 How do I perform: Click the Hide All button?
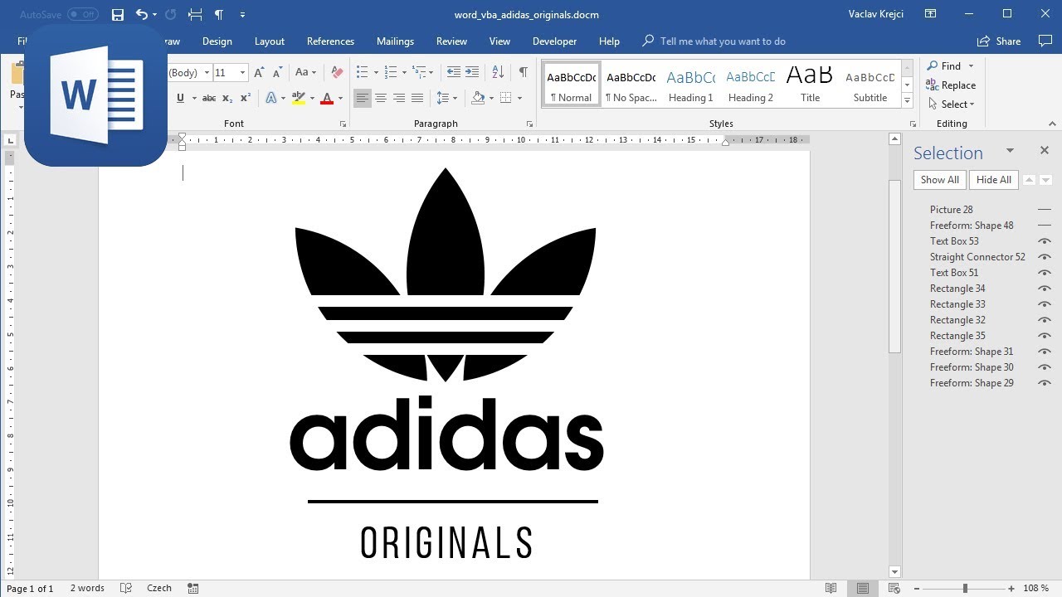point(993,180)
